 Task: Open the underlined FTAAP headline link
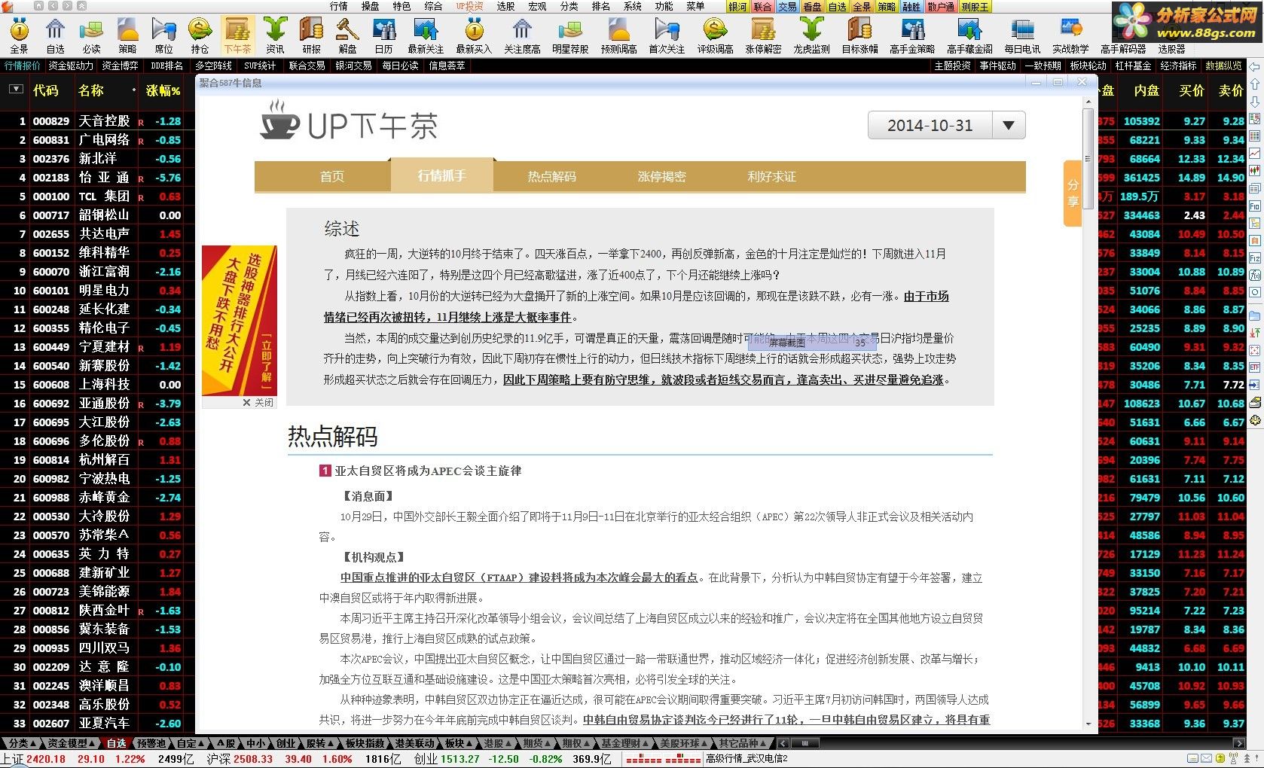[x=519, y=578]
